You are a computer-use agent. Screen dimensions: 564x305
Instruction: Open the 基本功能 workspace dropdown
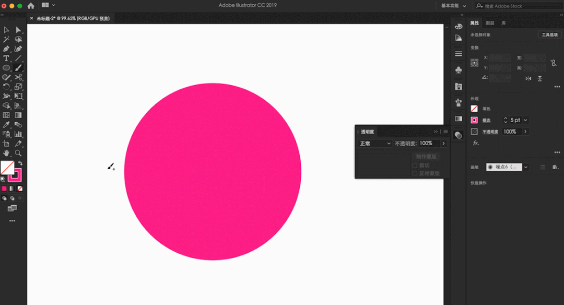[453, 6]
